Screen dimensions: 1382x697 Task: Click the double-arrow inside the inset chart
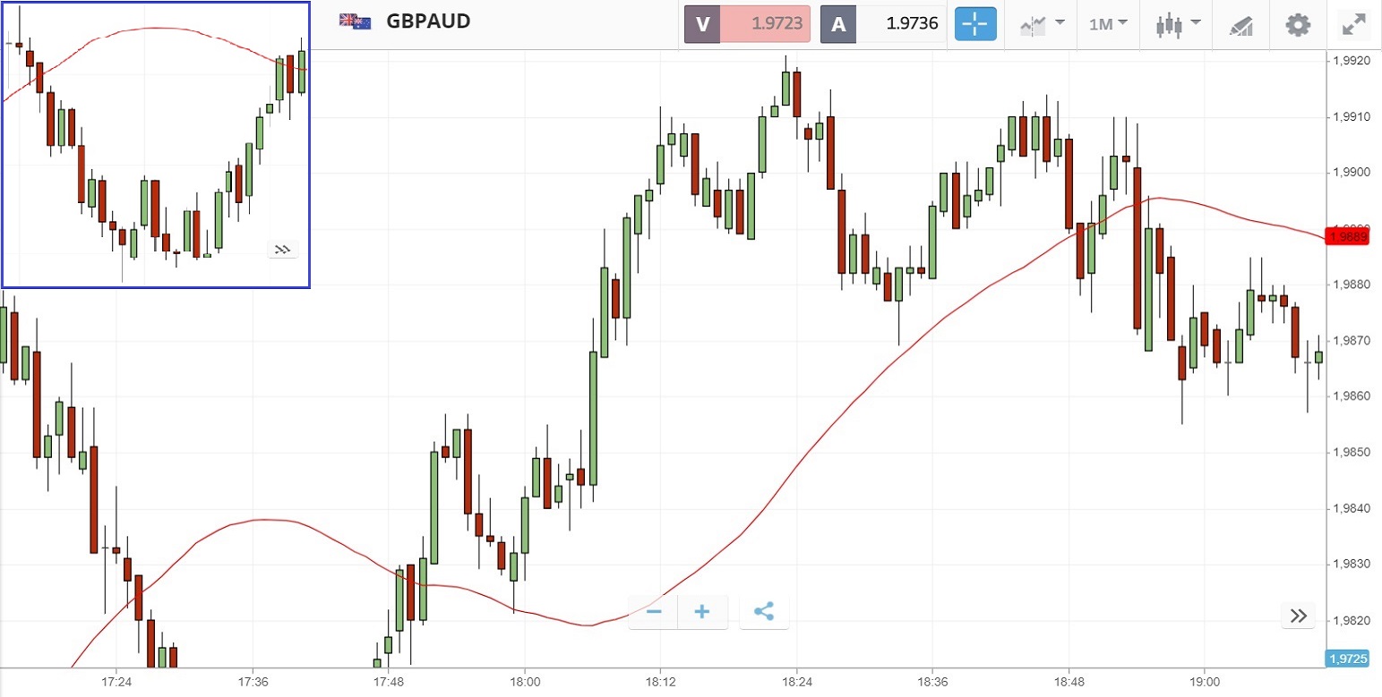point(282,250)
